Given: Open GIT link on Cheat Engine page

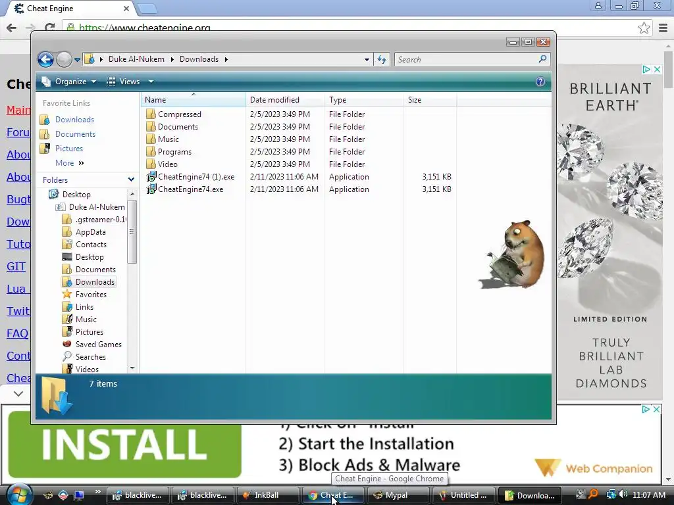Looking at the screenshot, I should pos(16,266).
